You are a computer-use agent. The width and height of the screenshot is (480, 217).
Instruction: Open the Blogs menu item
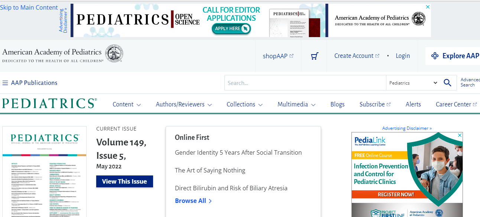pos(337,104)
